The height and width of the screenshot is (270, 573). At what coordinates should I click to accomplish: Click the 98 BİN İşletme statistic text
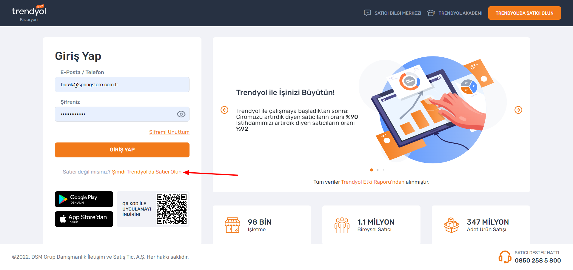click(x=260, y=225)
